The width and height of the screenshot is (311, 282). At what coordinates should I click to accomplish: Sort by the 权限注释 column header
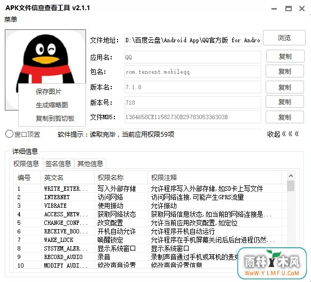coord(215,177)
